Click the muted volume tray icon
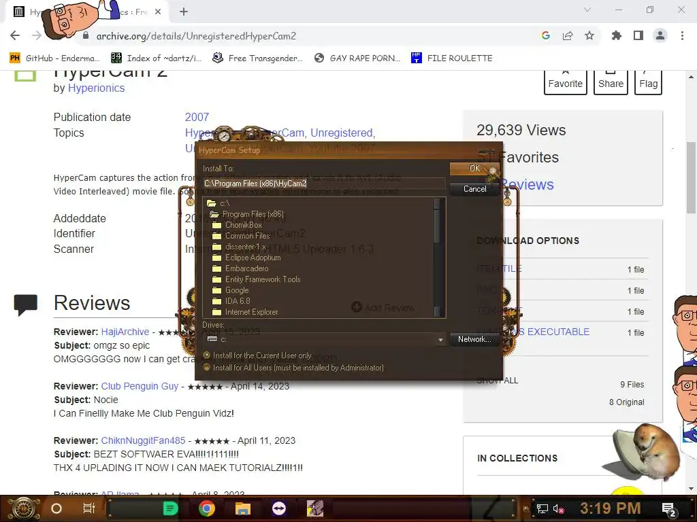The height and width of the screenshot is (522, 697). 558,509
